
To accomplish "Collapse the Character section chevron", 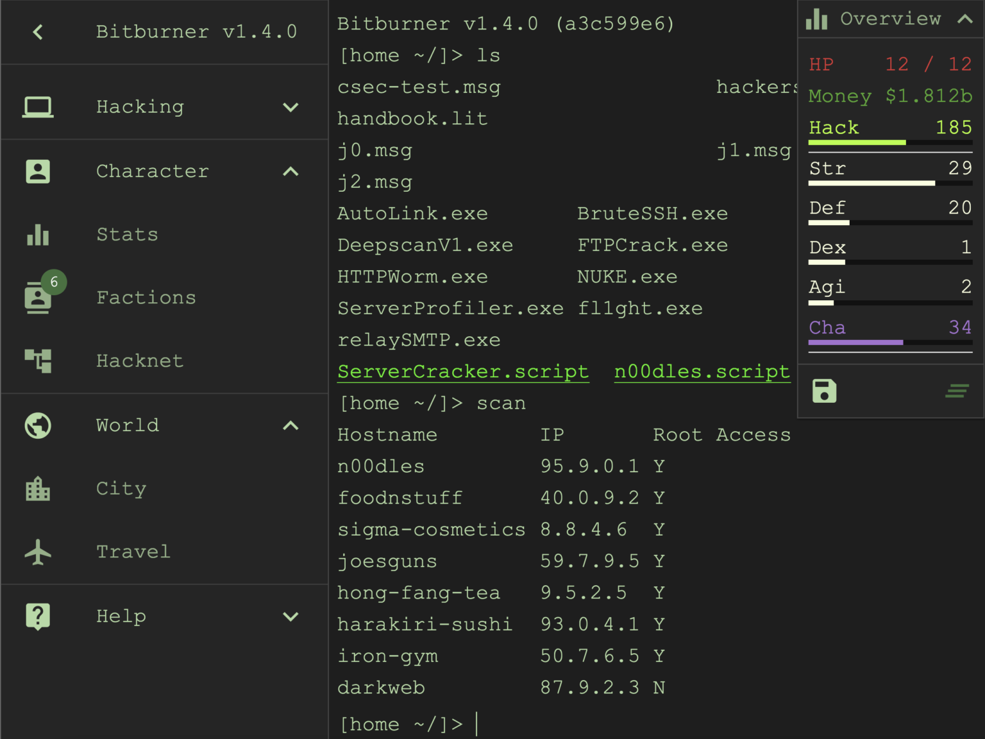I will tap(292, 171).
